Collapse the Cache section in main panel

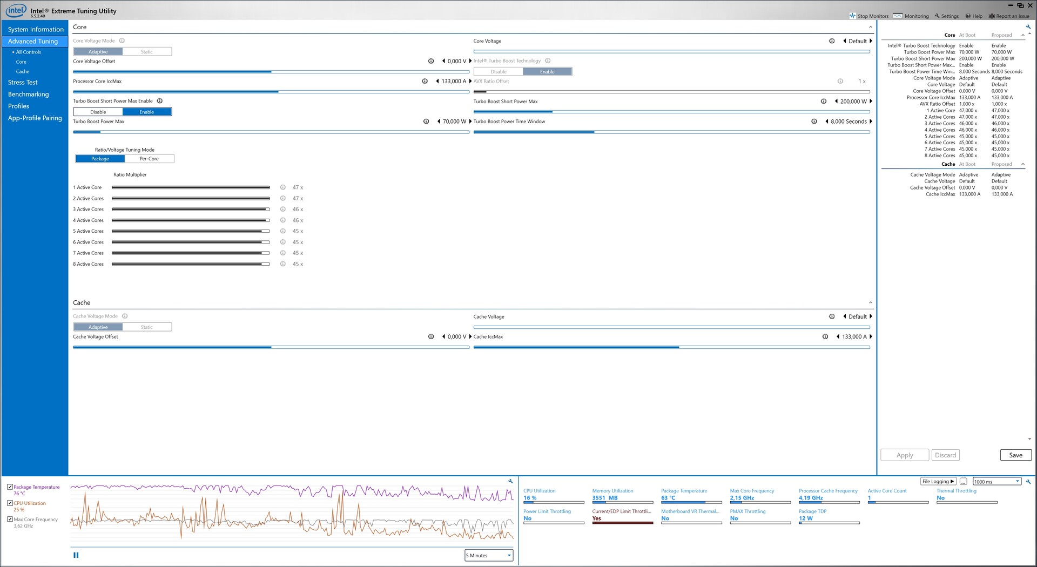870,302
